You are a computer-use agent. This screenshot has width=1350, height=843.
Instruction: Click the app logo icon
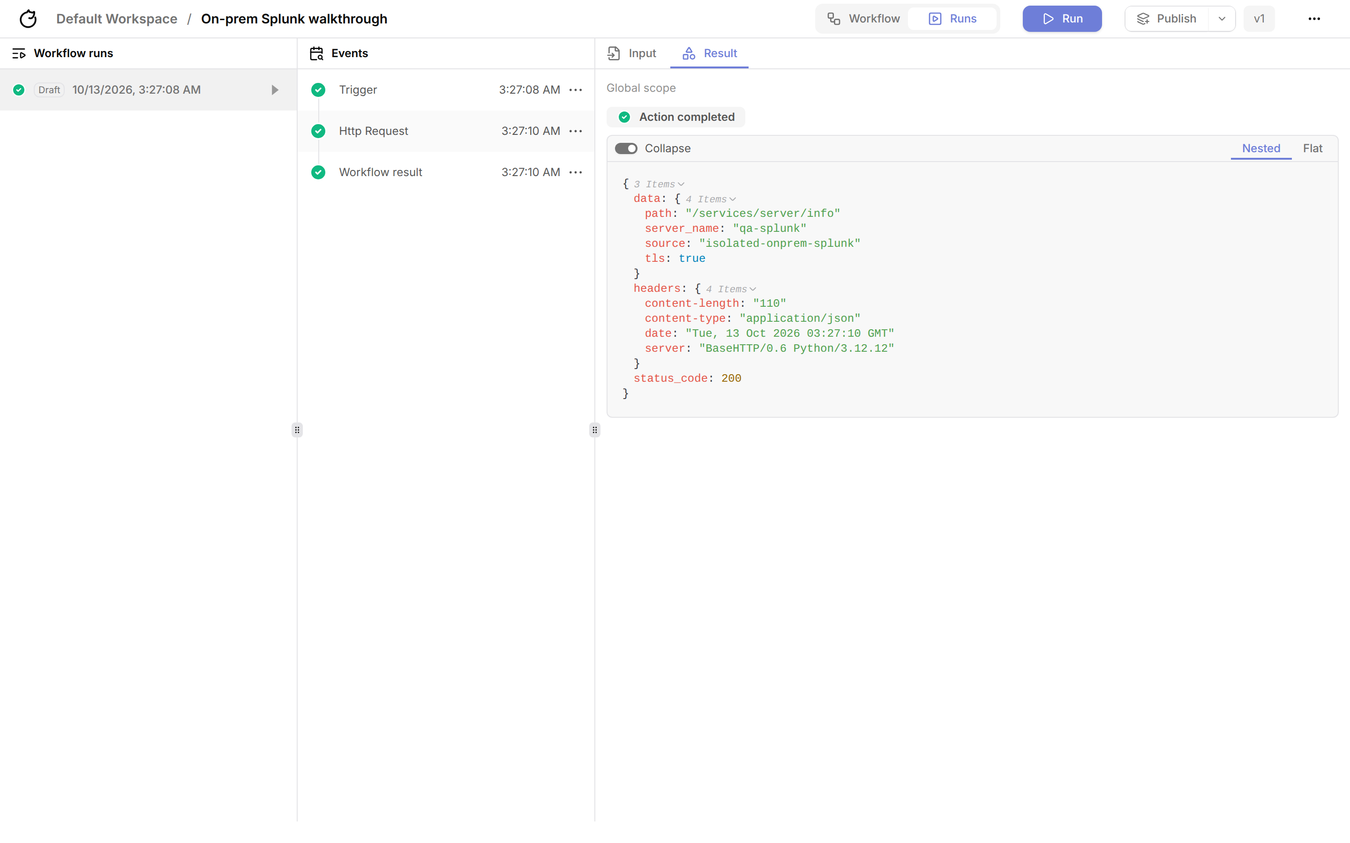pos(28,19)
